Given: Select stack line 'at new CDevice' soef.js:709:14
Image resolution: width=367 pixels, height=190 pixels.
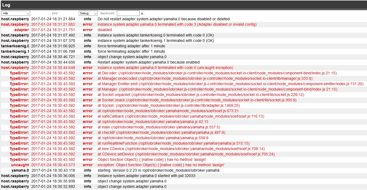Looking at the screenshot, I should click(x=181, y=149).
